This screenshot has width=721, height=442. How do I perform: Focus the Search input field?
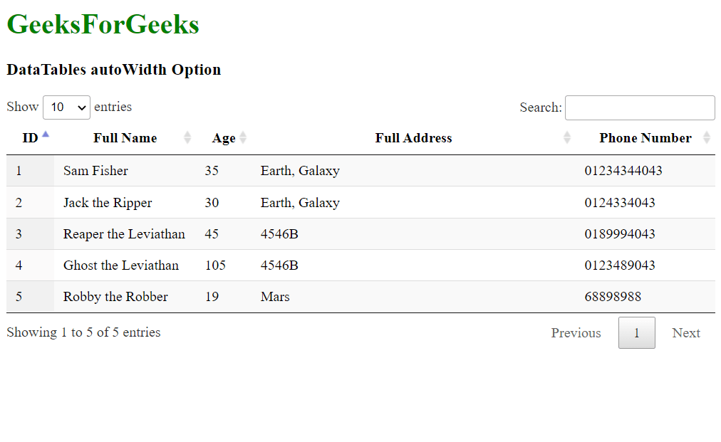click(x=640, y=107)
